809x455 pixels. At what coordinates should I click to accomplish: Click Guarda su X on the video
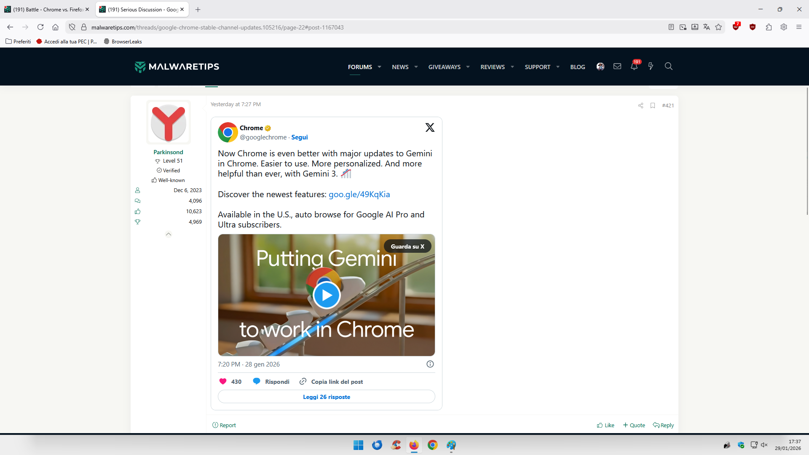(x=407, y=246)
